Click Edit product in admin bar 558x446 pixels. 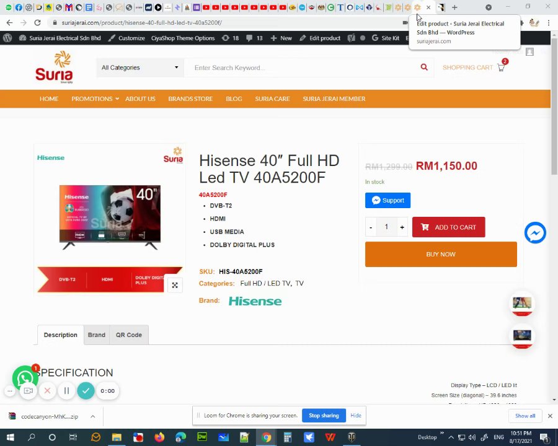[x=320, y=38]
